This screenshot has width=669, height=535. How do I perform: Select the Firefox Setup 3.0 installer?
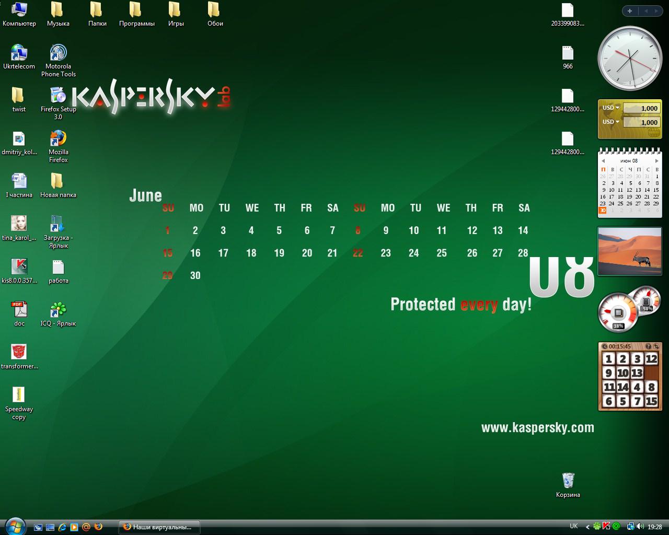pos(58,103)
